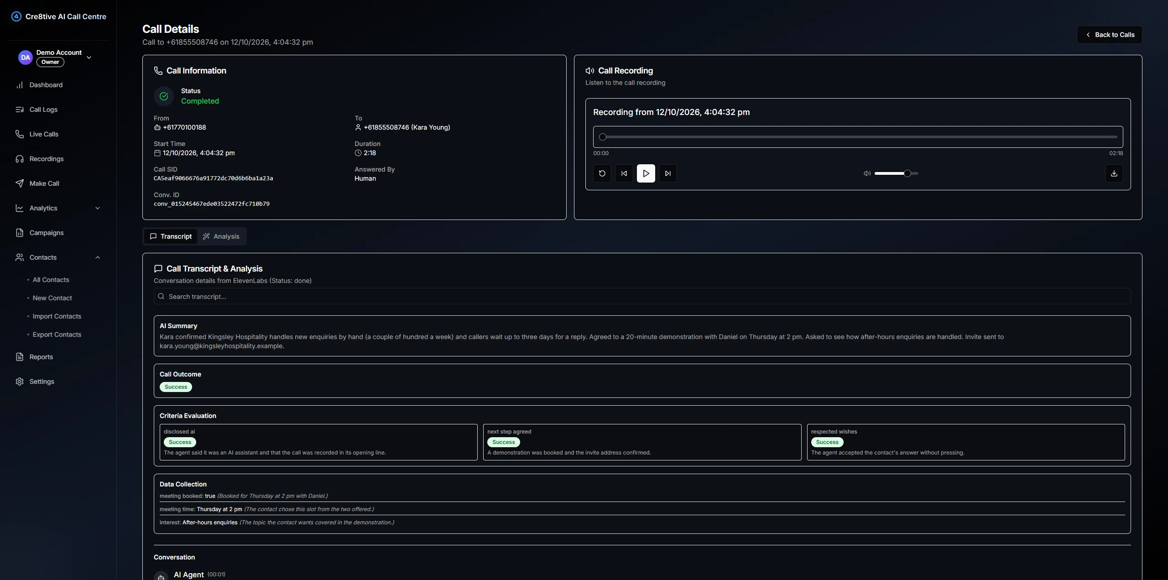The width and height of the screenshot is (1168, 580).
Task: Expand the Analytics chevron
Action: pos(97,208)
